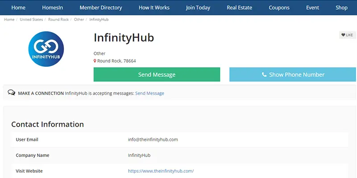Click the green Send Message button
Image resolution: width=357 pixels, height=178 pixels.
(157, 74)
